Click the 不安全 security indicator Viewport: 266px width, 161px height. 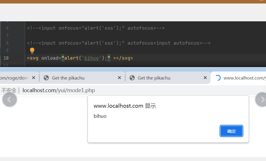(9, 90)
